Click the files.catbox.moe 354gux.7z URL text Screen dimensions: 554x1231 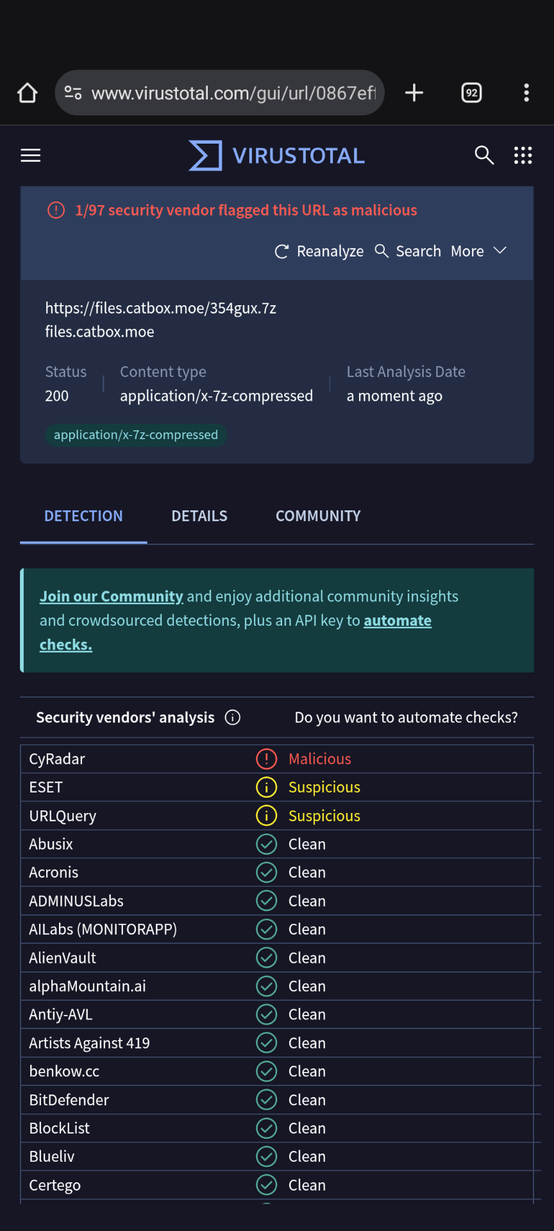161,308
